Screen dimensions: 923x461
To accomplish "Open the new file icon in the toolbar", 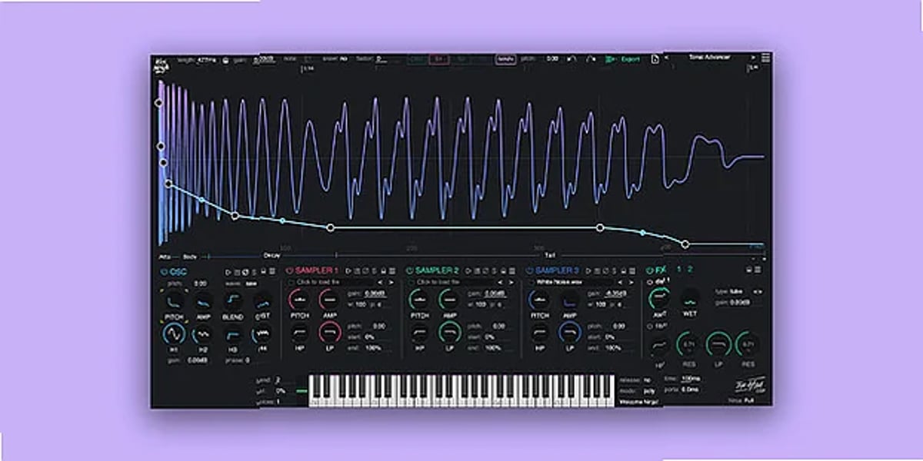I will pos(655,58).
